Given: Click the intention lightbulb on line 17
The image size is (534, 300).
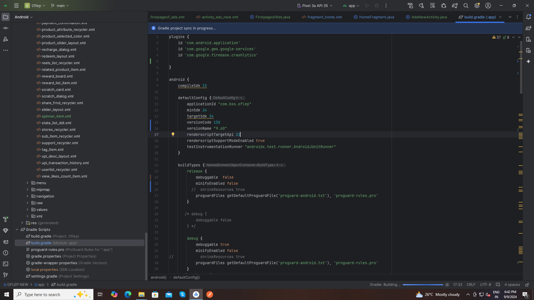Looking at the screenshot, I should pyautogui.click(x=173, y=134).
